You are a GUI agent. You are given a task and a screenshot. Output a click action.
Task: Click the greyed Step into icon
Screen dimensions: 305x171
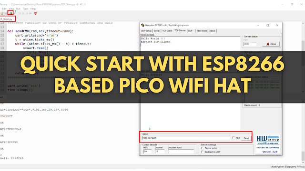23,13
